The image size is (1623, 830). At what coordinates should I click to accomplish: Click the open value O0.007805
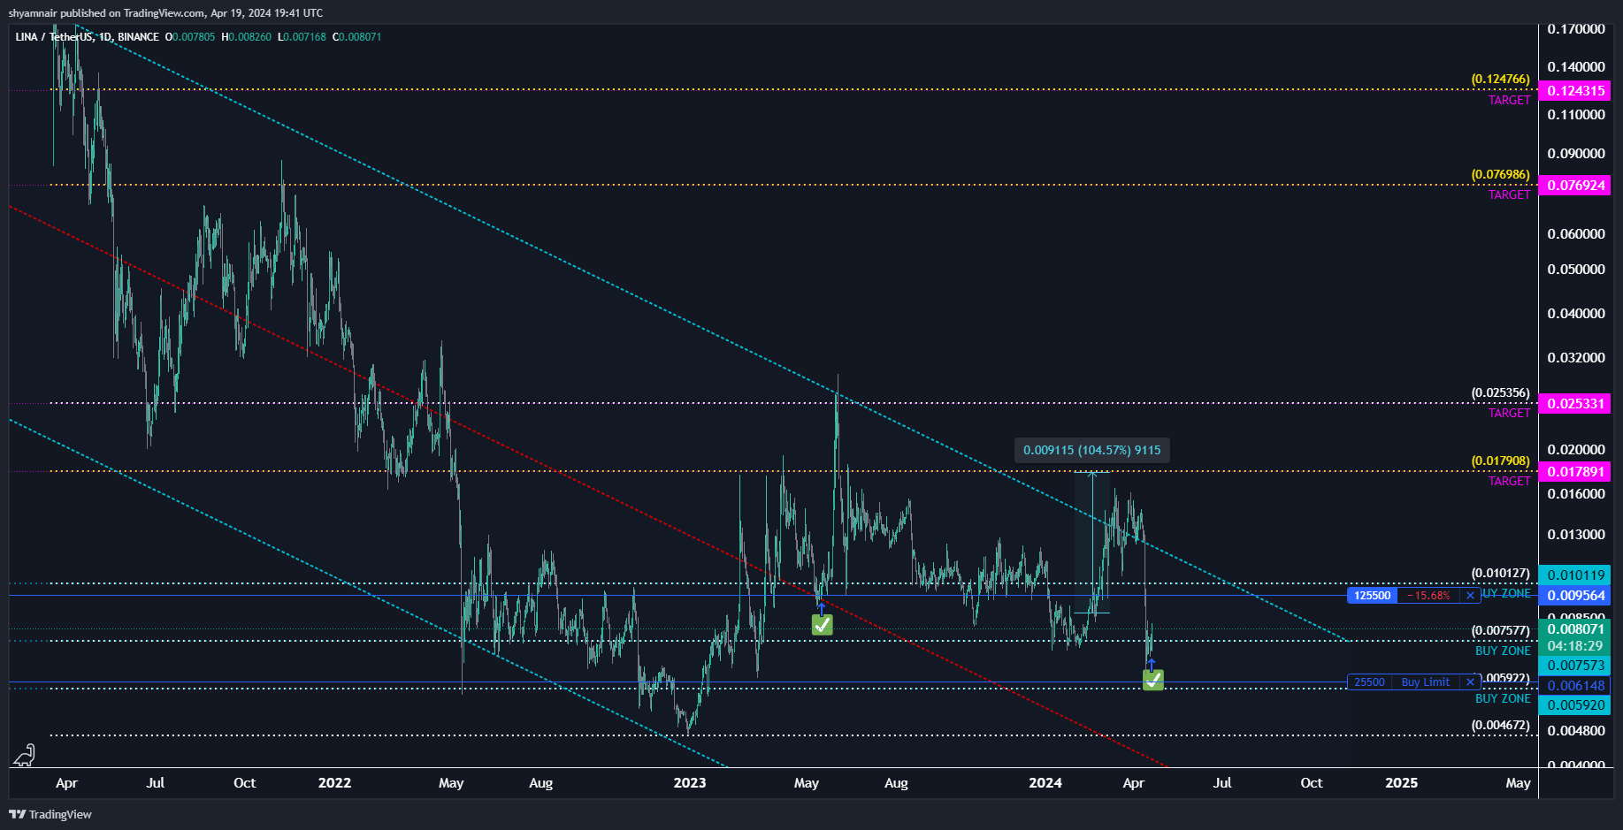[190, 37]
